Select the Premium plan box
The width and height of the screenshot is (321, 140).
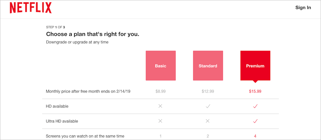coord(255,66)
